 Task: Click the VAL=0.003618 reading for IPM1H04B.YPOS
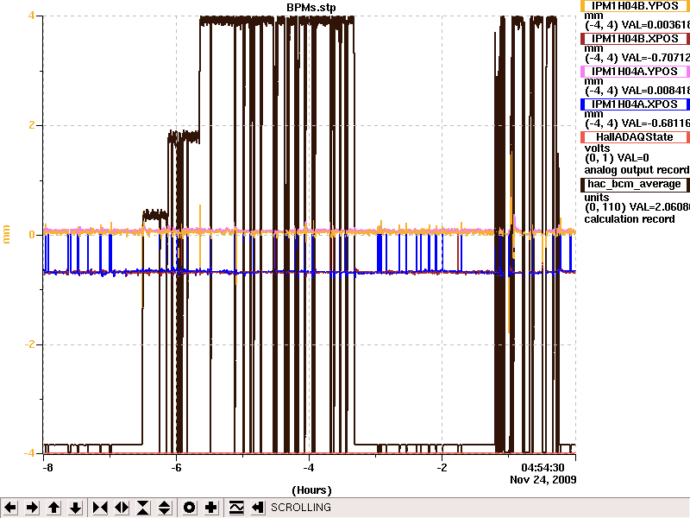tap(655, 25)
